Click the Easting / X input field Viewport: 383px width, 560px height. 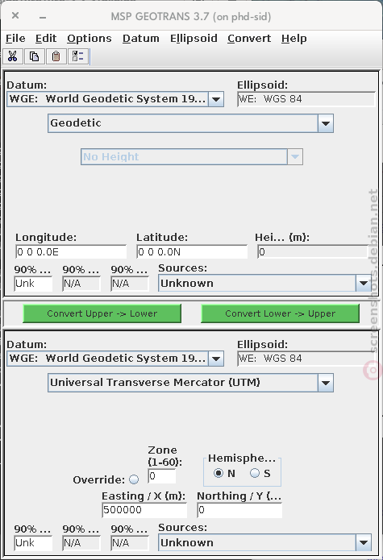coord(144,510)
